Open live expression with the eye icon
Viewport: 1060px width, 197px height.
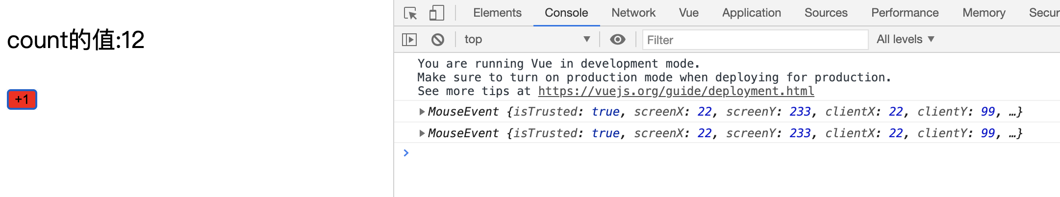[x=618, y=39]
